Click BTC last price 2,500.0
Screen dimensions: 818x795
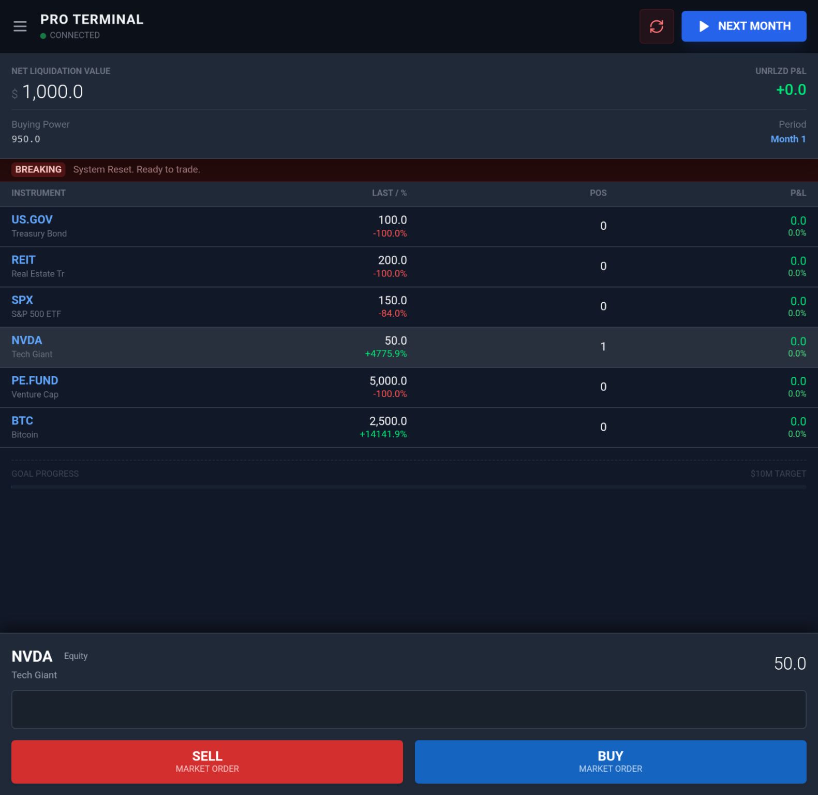tap(388, 421)
